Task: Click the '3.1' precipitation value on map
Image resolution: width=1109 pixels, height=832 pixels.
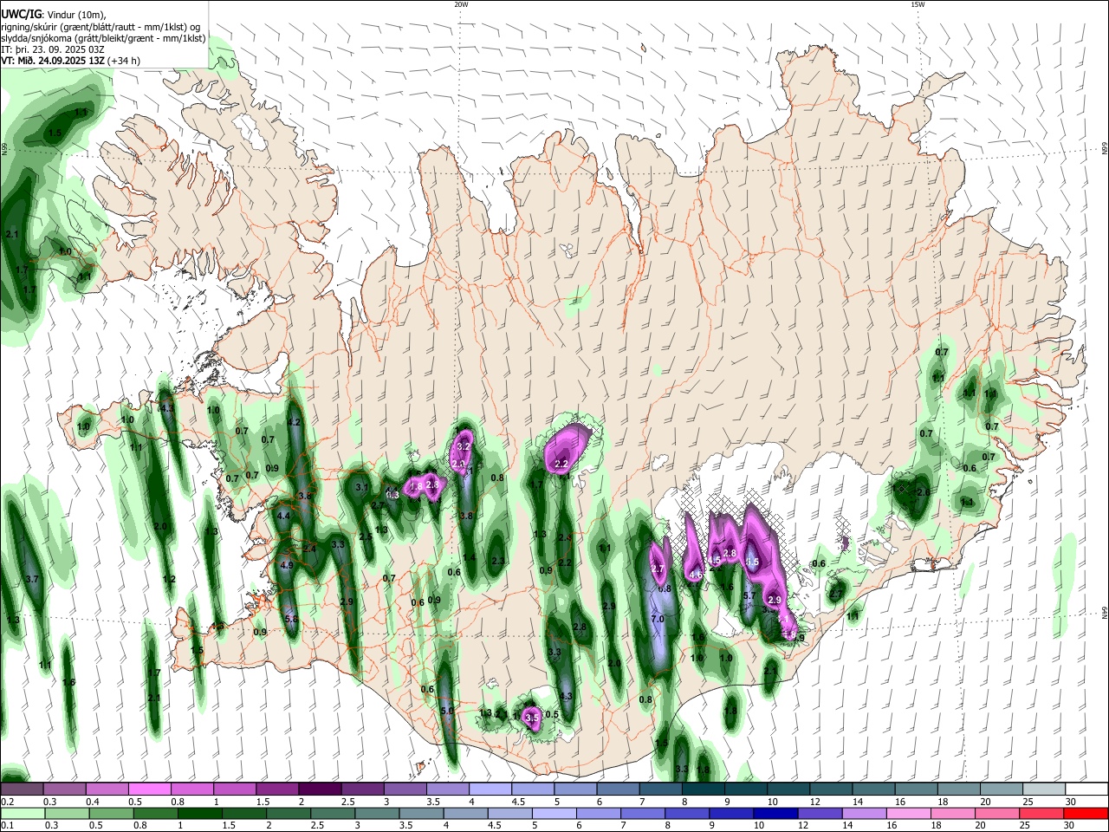Action: (362, 487)
